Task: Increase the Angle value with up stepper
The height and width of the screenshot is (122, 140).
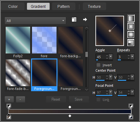Action: coord(107,56)
